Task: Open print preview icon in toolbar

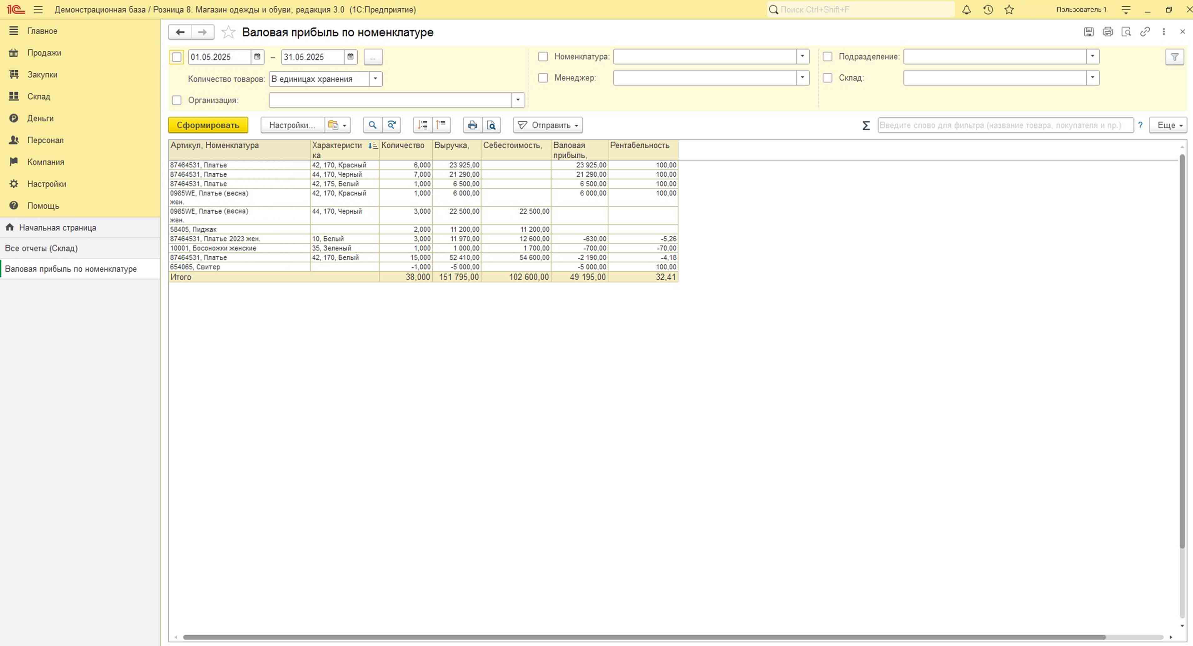Action: (491, 125)
